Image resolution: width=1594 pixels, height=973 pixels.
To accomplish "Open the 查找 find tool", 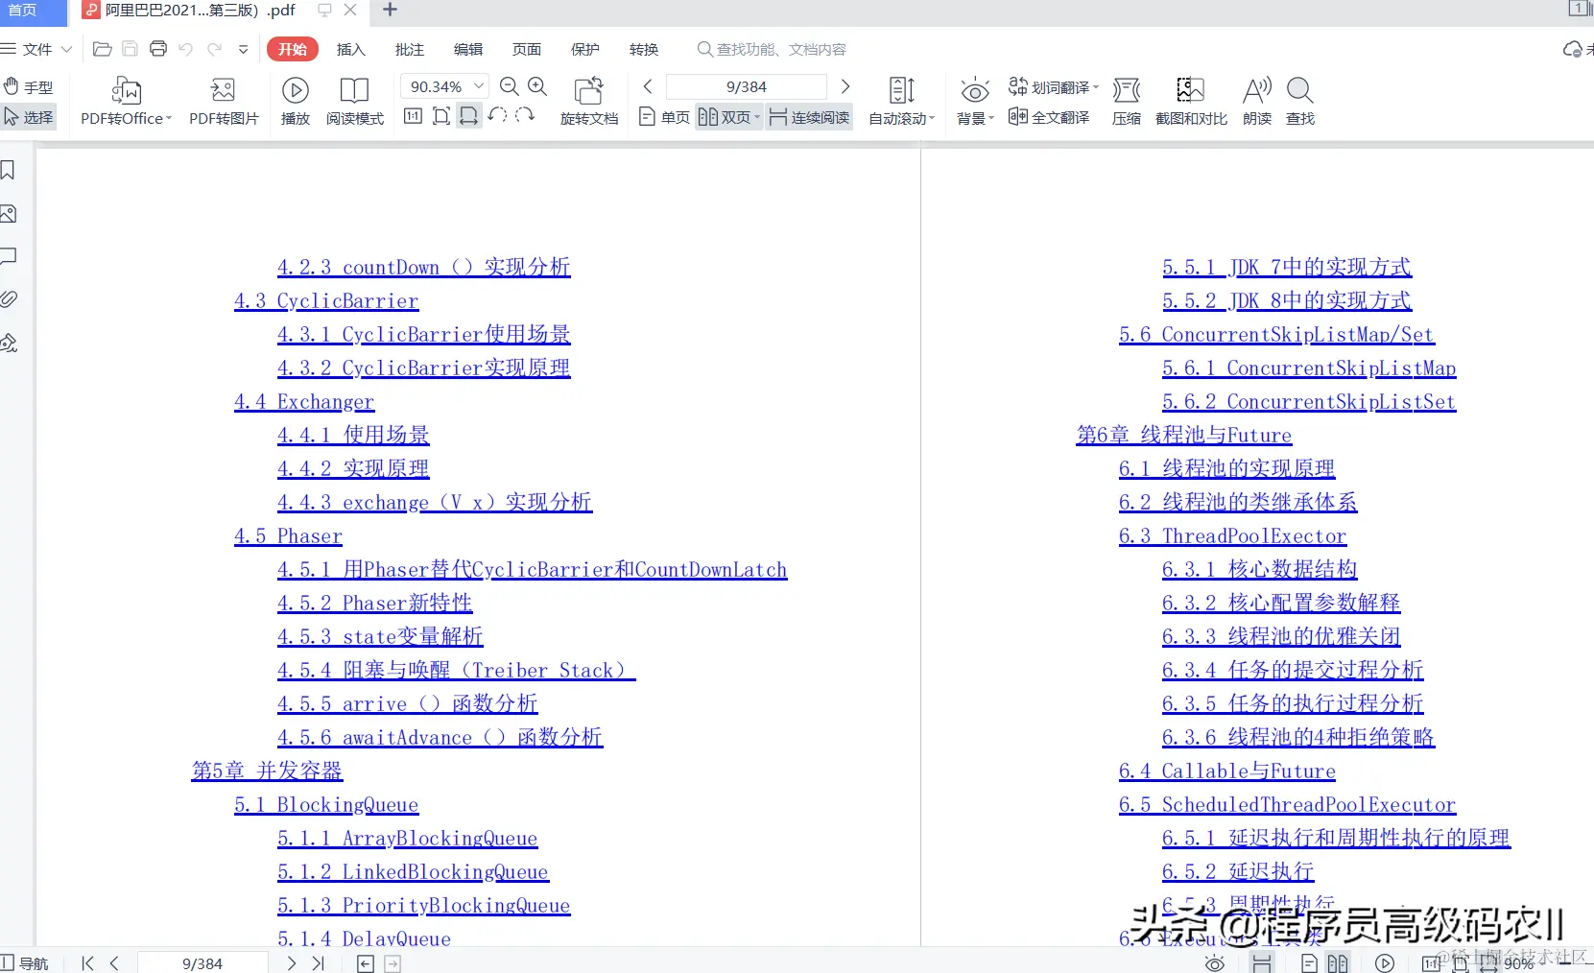I will (x=1300, y=102).
